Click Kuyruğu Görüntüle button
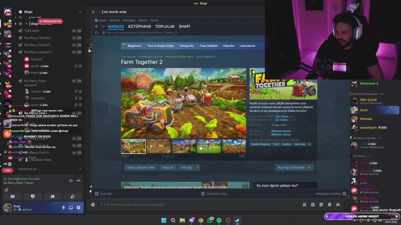This screenshot has width=401, height=225. (x=294, y=167)
